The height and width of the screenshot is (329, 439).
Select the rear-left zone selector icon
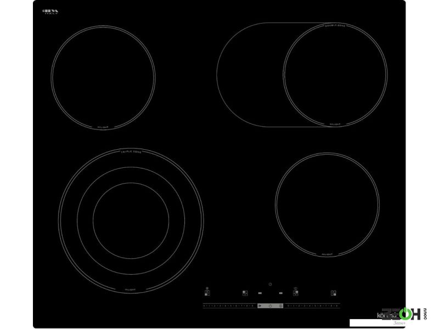point(245,293)
